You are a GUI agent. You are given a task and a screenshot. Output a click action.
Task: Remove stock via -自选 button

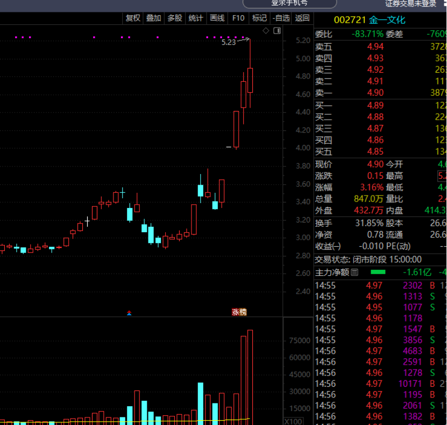(x=281, y=18)
